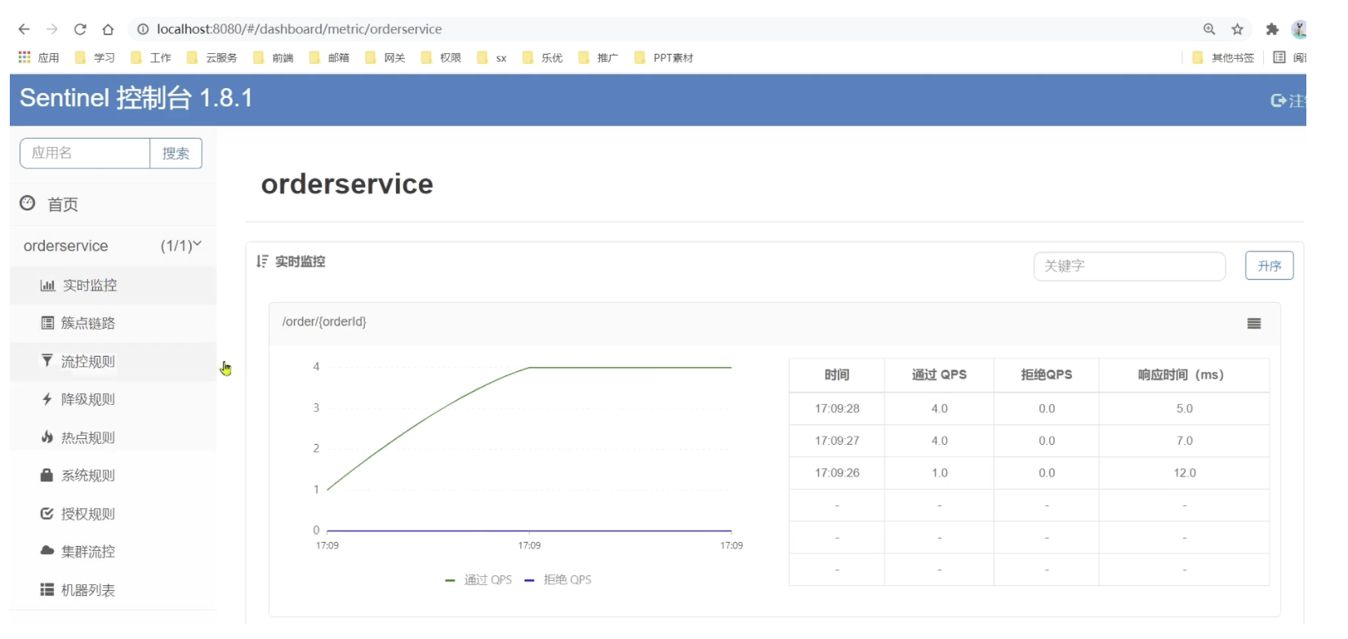1348x639 pixels.
Task: Go back in browser history
Action: coord(24,29)
